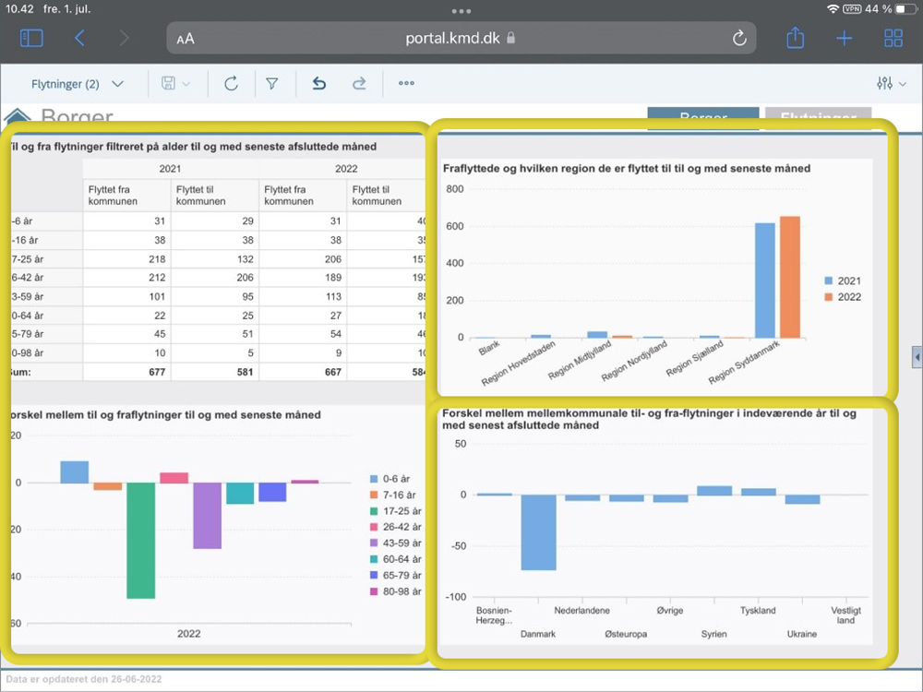Screen dimensions: 923x692
Task: Show Safari tab overview grid
Action: point(893,38)
